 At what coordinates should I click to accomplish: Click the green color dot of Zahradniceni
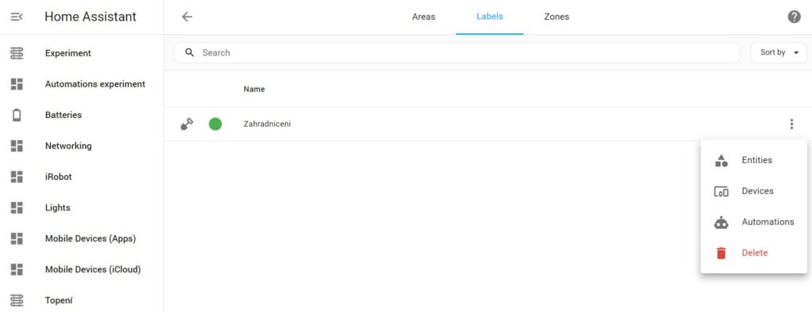216,124
